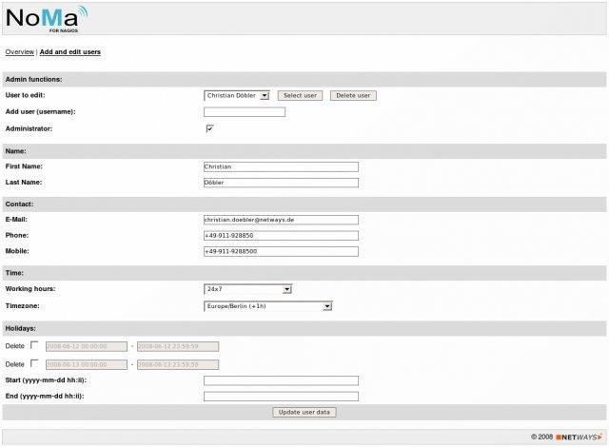Open the Working hours dropdown
This screenshot has width=609, height=447.
247,289
